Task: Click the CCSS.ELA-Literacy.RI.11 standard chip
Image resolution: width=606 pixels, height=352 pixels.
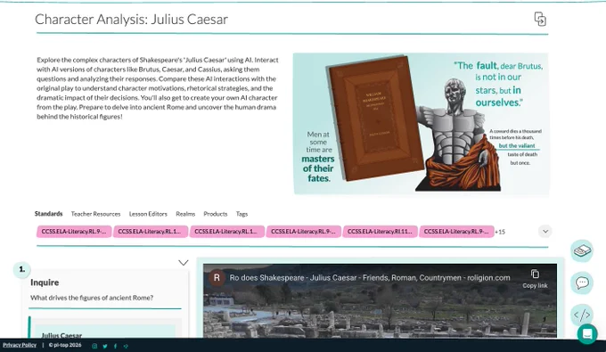Action: (380, 232)
